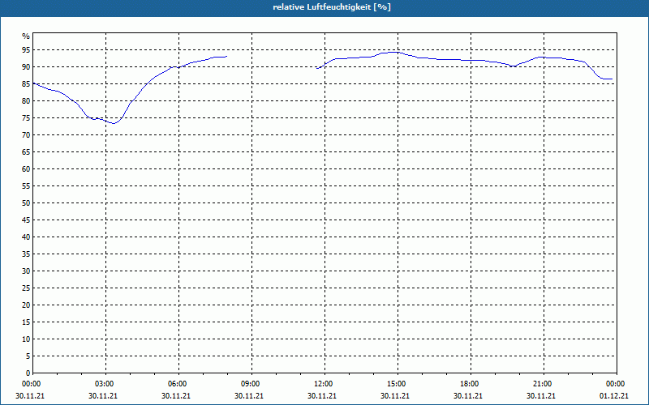Click the '30' y-axis tick label
The width and height of the screenshot is (649, 405).
pyautogui.click(x=26, y=271)
